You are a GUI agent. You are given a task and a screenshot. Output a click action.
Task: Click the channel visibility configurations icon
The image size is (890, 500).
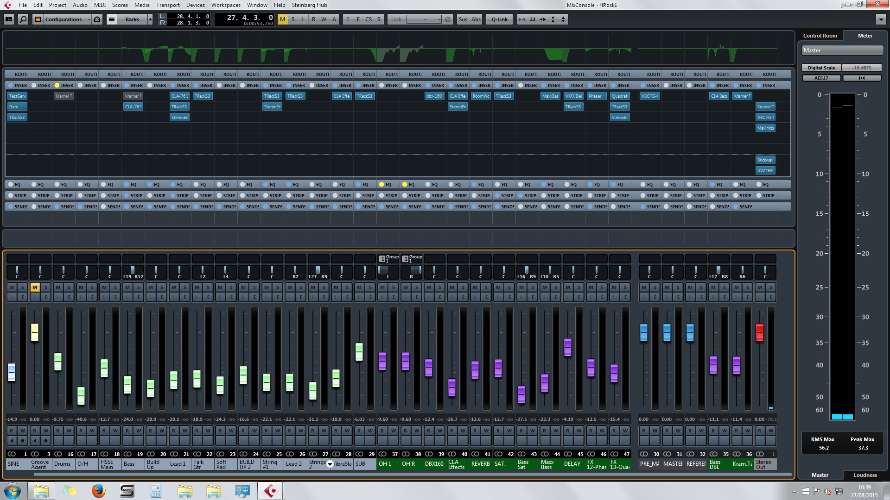tap(38, 19)
